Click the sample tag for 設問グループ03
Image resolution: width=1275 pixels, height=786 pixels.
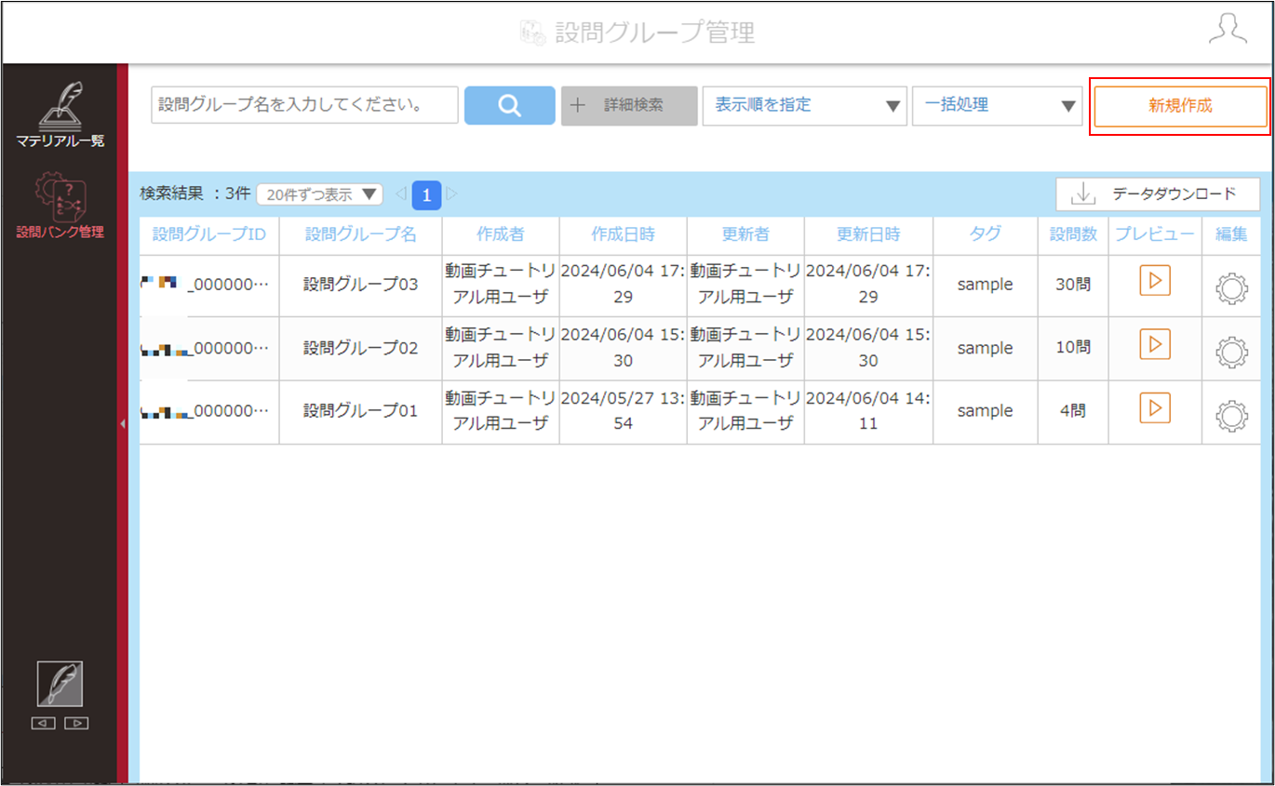(986, 285)
